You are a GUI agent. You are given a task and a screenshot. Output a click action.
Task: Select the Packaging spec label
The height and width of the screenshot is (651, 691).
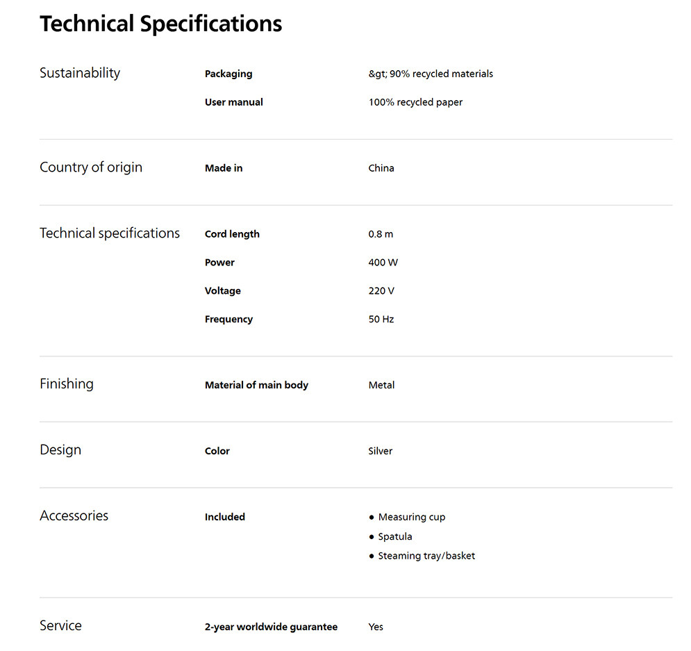228,74
